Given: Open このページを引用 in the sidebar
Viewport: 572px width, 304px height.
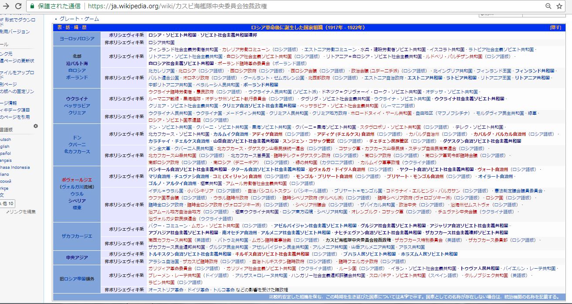Looking at the screenshot, I should pos(15,117).
